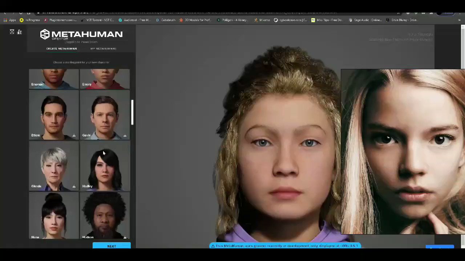This screenshot has width=465, height=261.
Task: Click the Glenda name label
Action: [36, 186]
